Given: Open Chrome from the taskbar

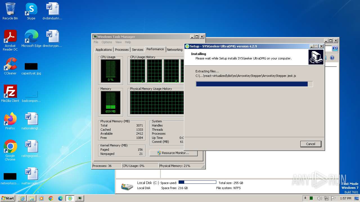Looking at the screenshot, I should pyautogui.click(x=51, y=198).
